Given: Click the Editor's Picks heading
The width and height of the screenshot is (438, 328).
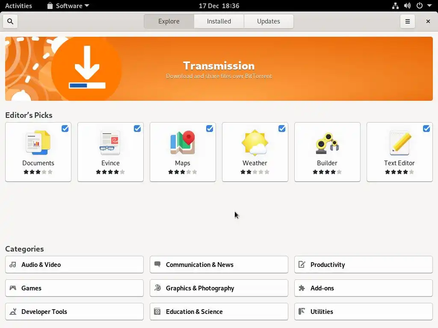Looking at the screenshot, I should click(x=29, y=115).
